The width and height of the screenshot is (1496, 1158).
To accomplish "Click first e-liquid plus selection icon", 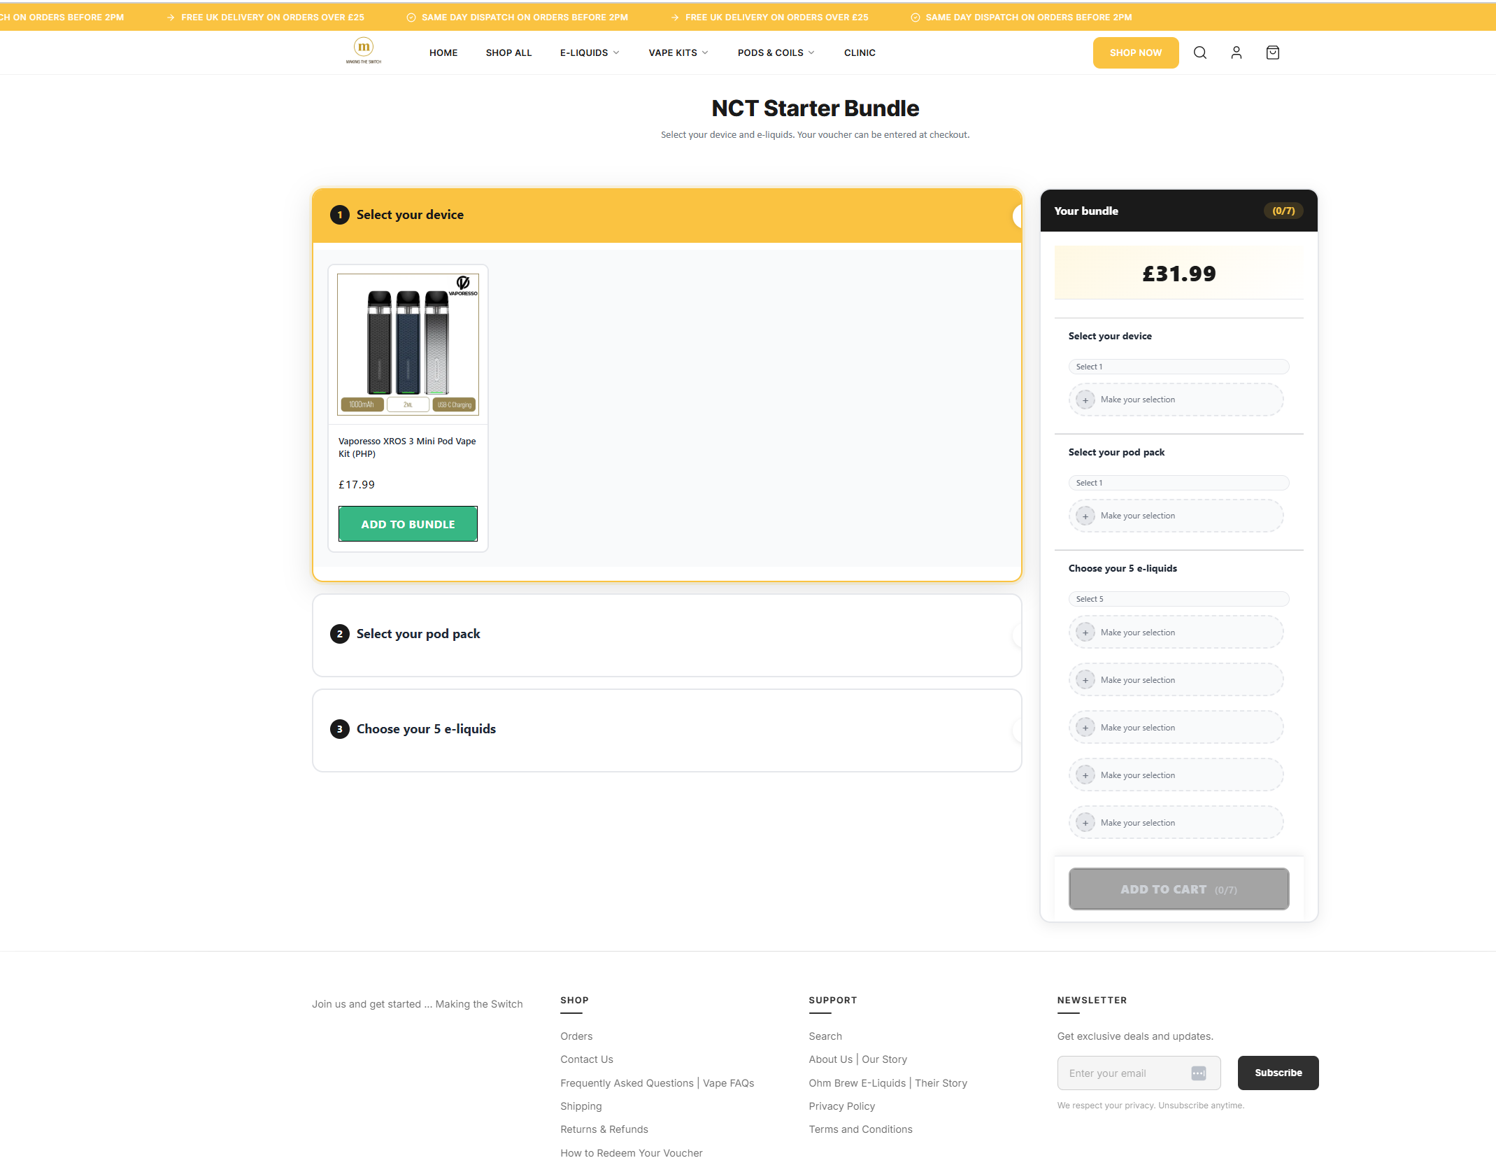I will point(1085,633).
